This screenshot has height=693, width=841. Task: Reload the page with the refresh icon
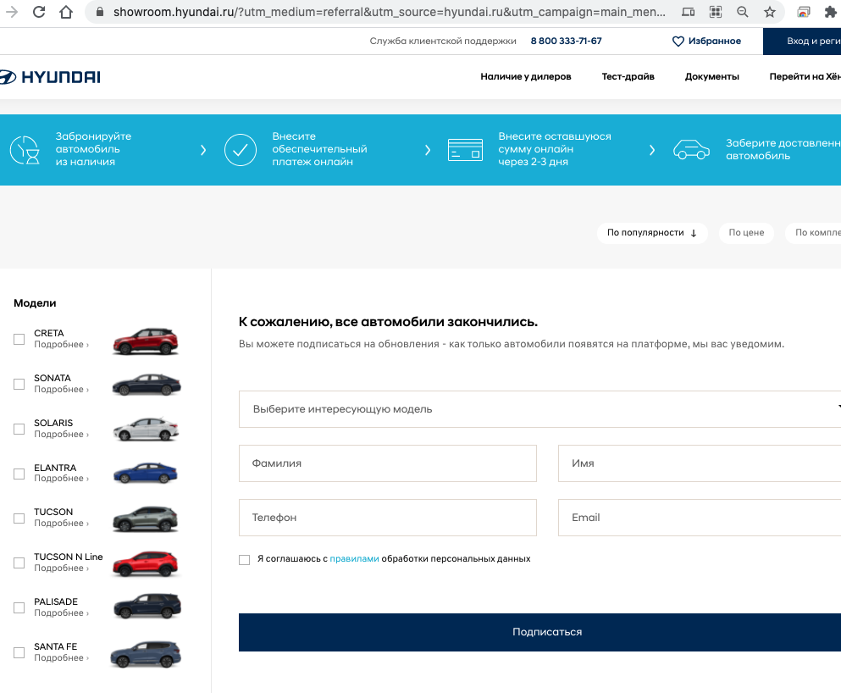click(39, 12)
